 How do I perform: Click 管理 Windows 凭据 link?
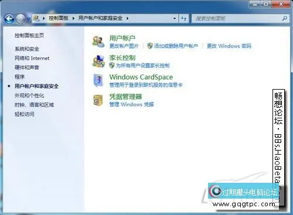[132, 104]
